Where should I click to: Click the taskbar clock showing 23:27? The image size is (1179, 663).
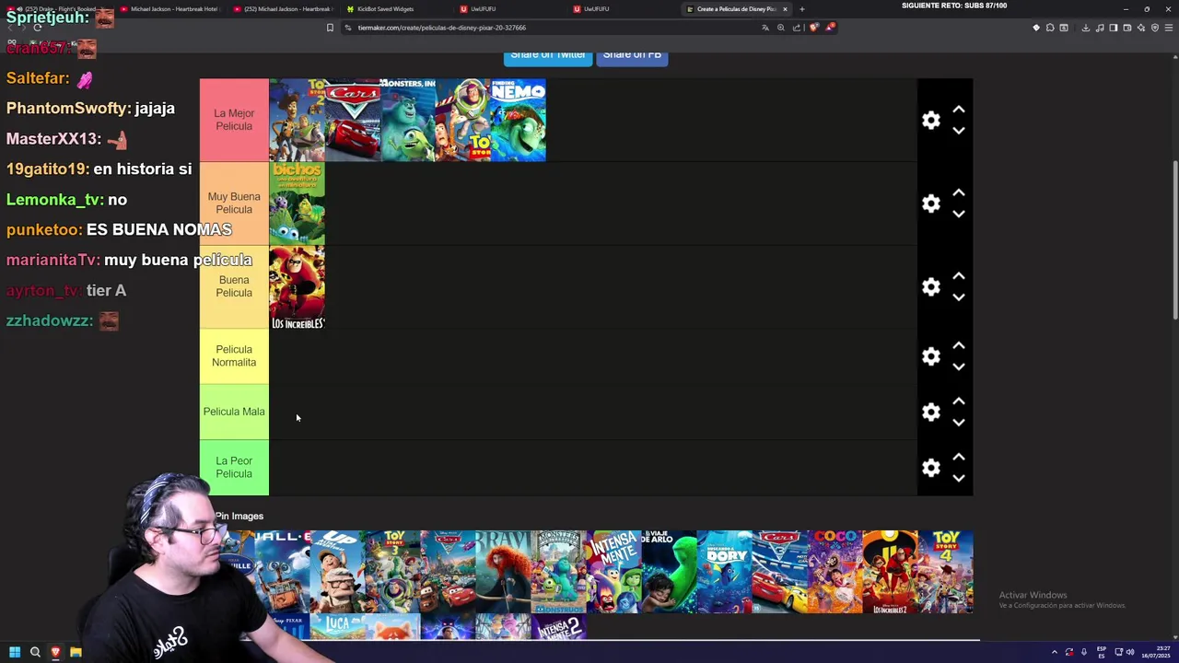click(x=1156, y=652)
